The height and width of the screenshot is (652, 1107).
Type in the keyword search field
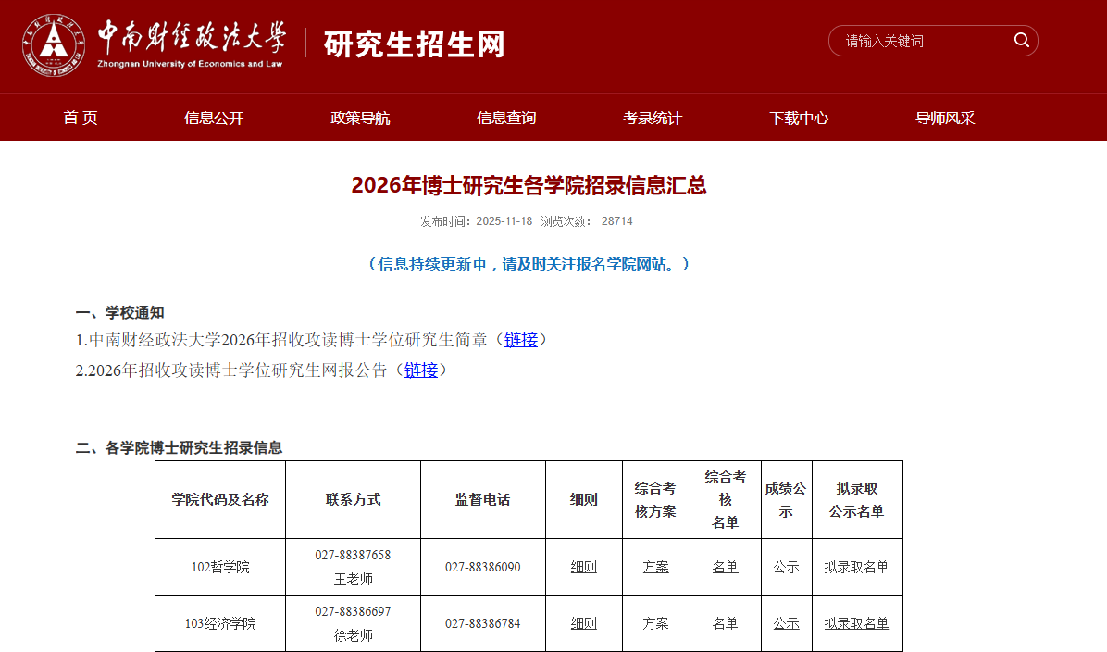pyautogui.click(x=921, y=41)
